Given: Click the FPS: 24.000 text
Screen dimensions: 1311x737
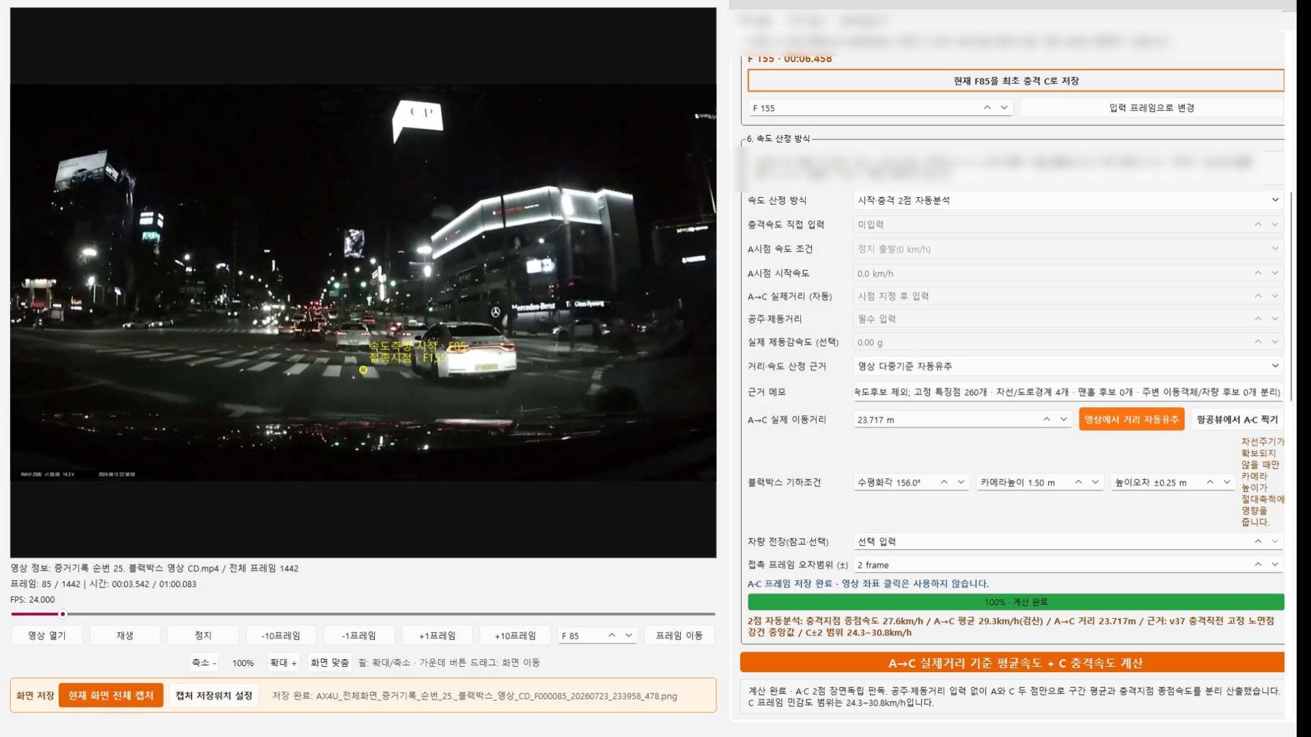Looking at the screenshot, I should pyautogui.click(x=33, y=600).
